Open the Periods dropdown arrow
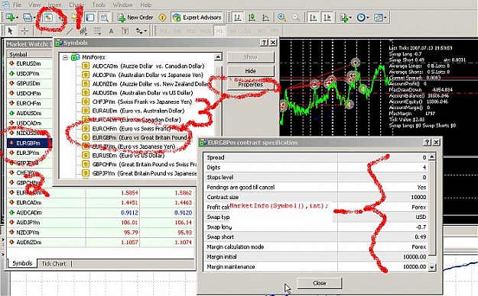The height and width of the screenshot is (296, 478). coord(367,18)
